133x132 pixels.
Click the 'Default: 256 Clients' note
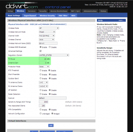[73, 106]
